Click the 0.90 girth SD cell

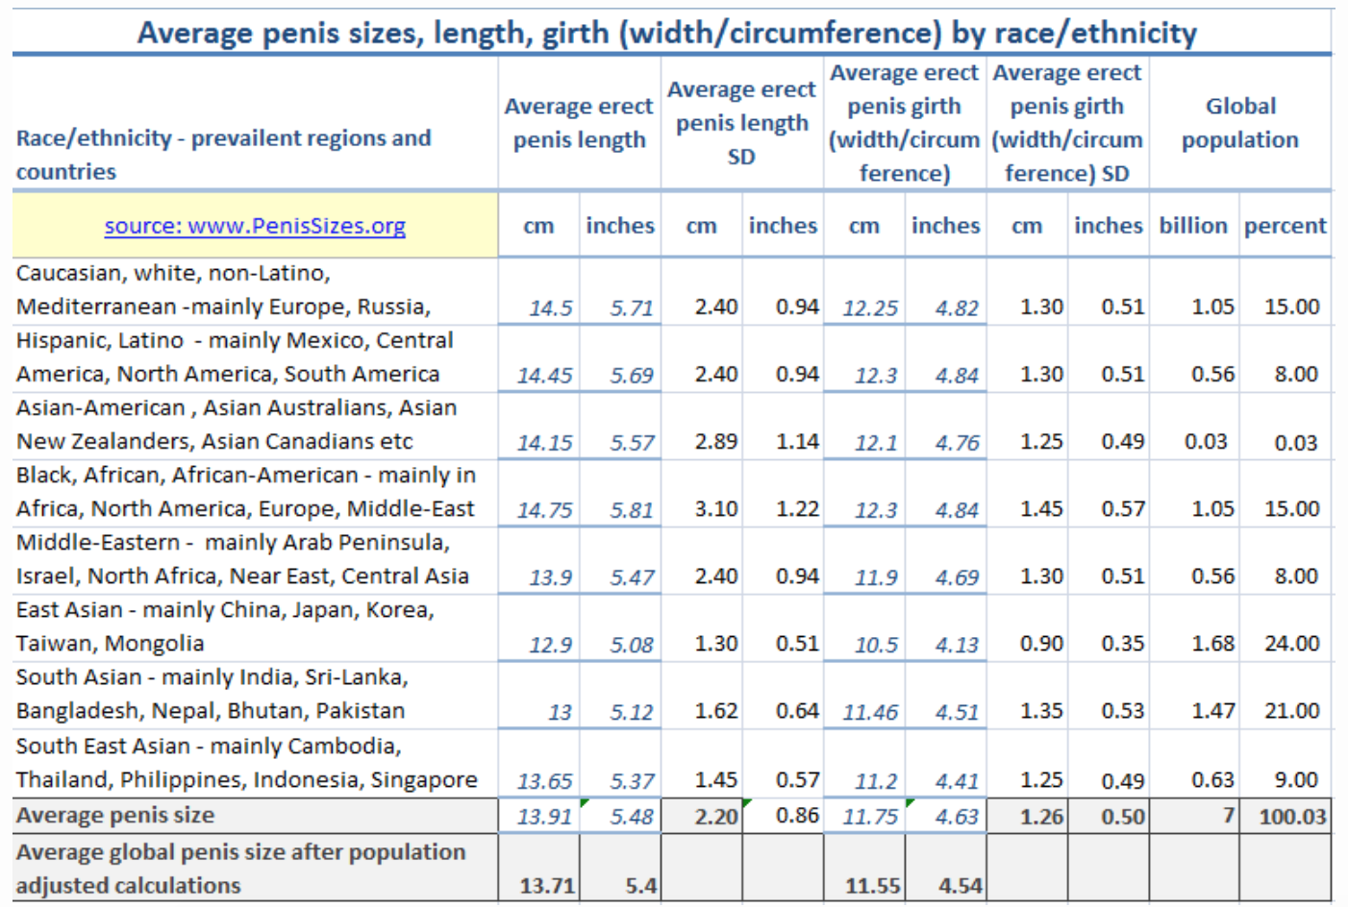[1041, 644]
